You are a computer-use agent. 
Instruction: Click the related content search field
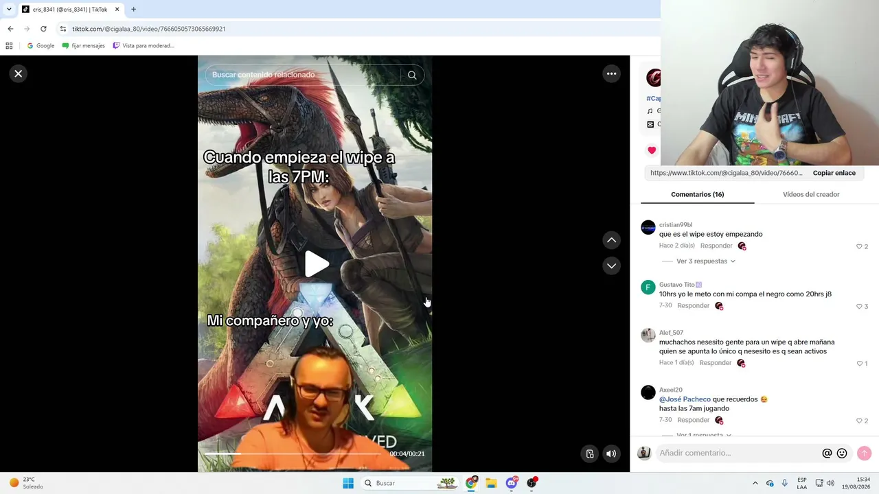click(302, 75)
